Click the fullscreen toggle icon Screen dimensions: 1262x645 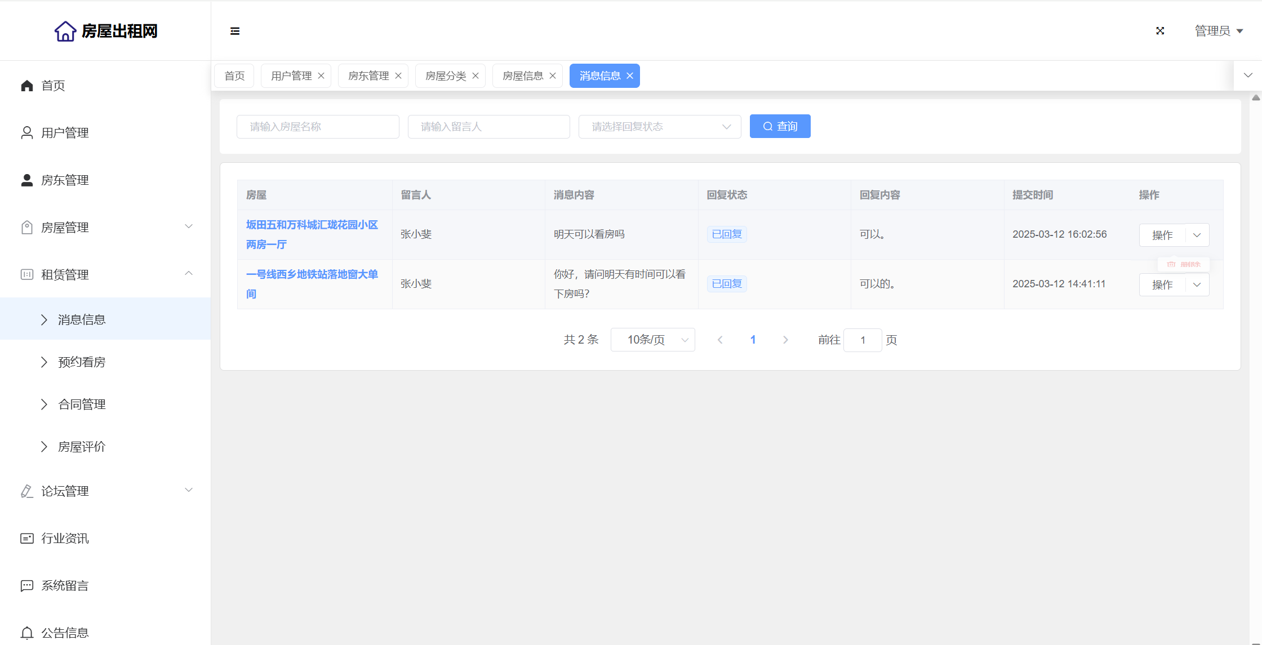[1160, 31]
